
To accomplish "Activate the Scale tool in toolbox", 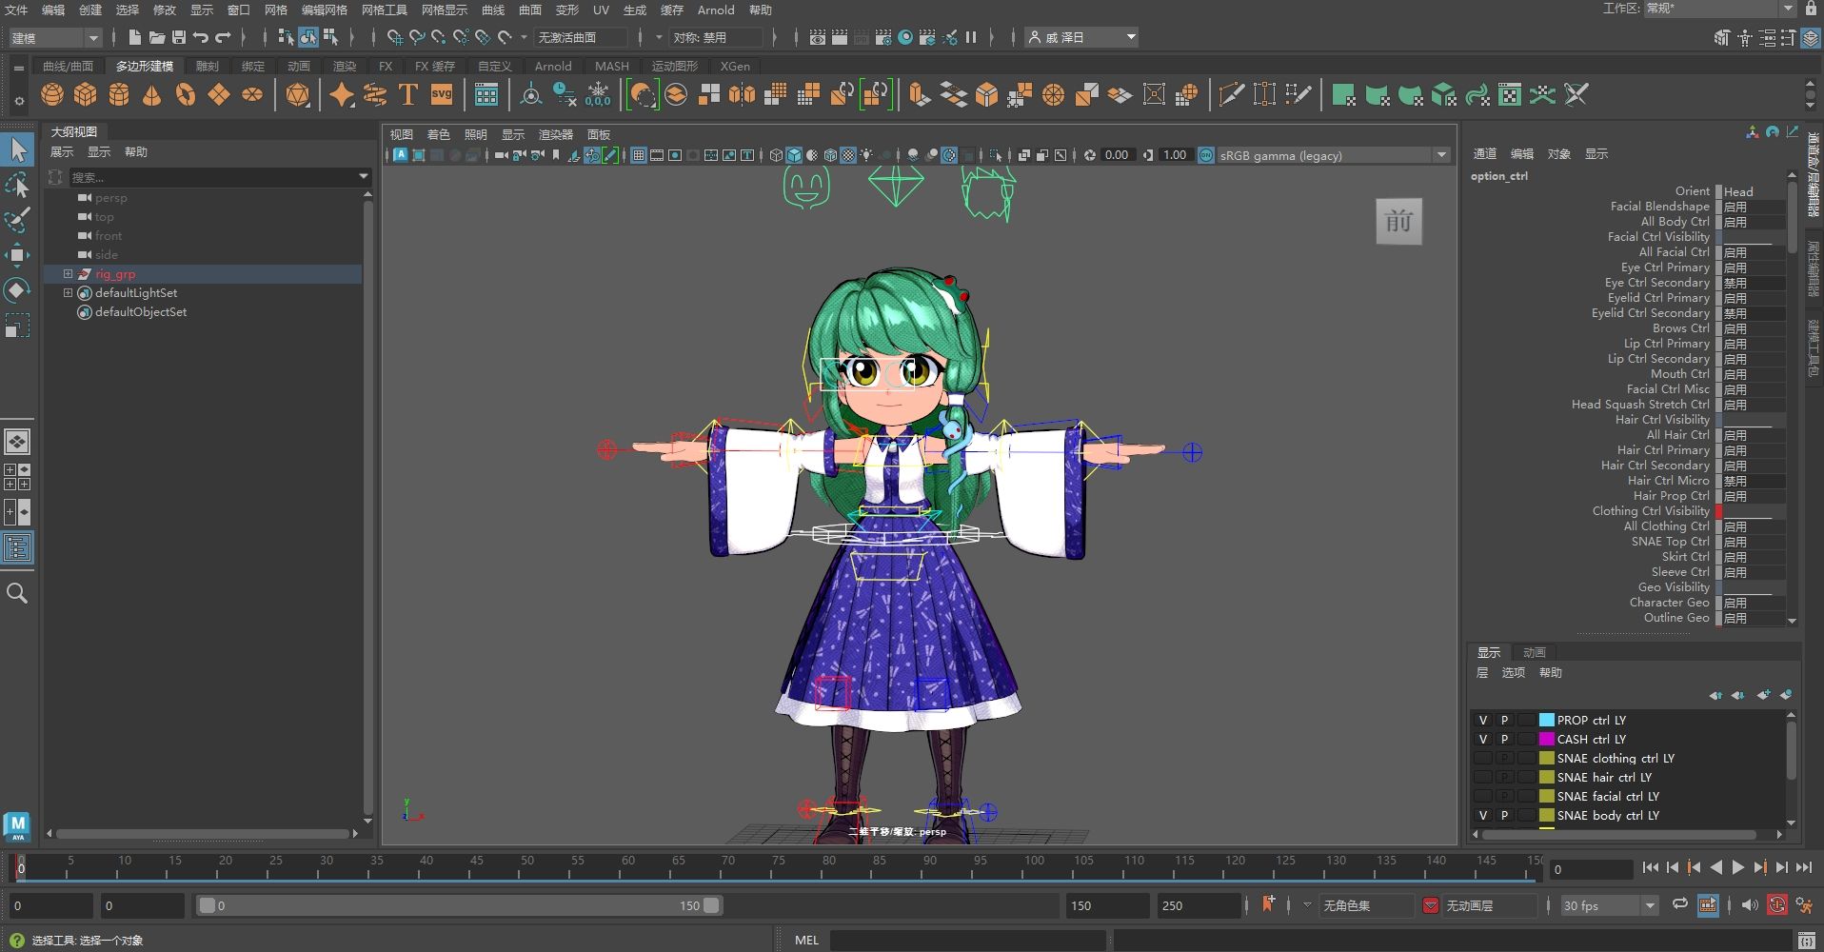I will (x=17, y=326).
